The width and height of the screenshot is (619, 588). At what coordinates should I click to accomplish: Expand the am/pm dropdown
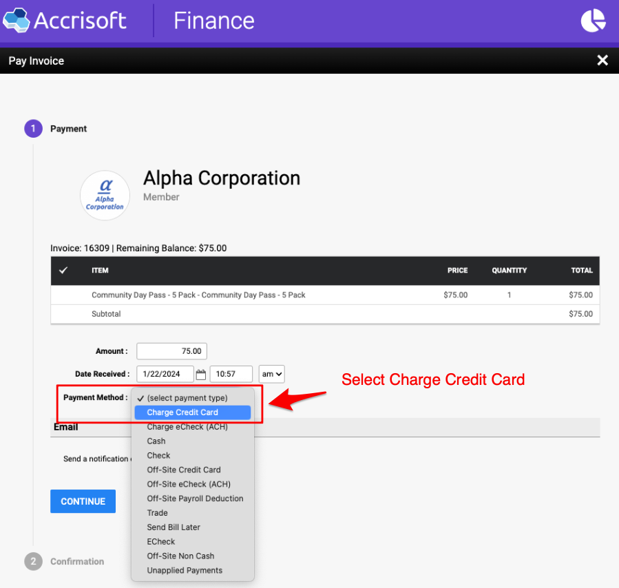click(271, 375)
